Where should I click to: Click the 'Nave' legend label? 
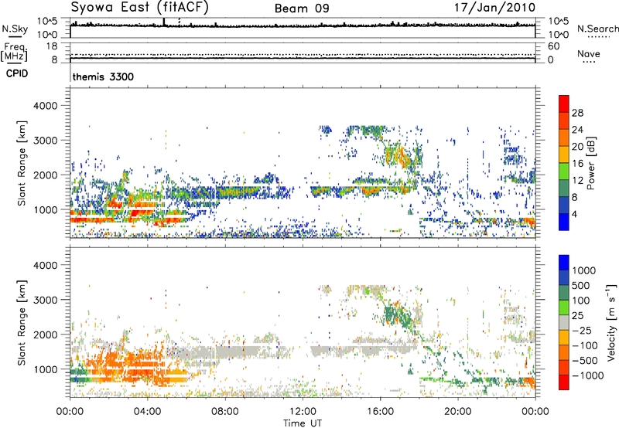click(589, 53)
